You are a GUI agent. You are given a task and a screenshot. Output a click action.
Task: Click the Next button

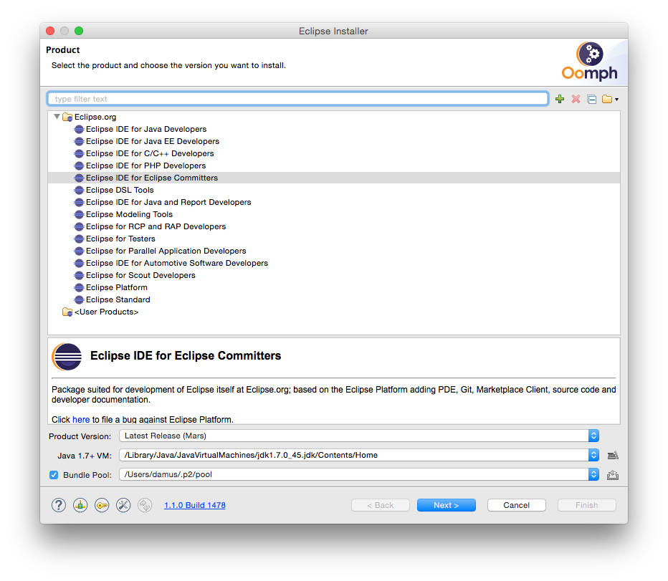[446, 505]
